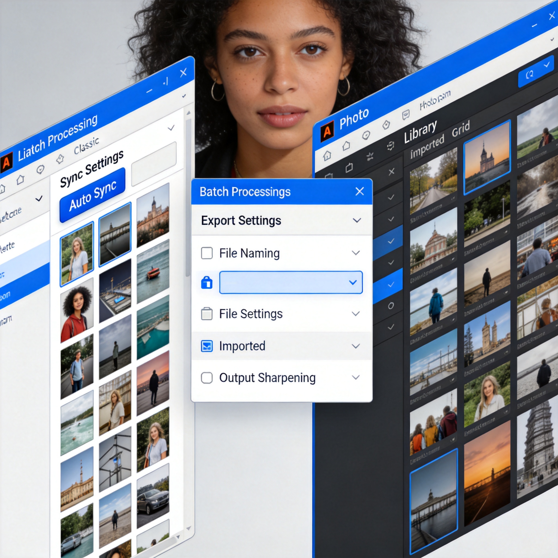Click the blue lock icon in Batch Processings
Viewport: 558px width, 558px height.
[207, 283]
